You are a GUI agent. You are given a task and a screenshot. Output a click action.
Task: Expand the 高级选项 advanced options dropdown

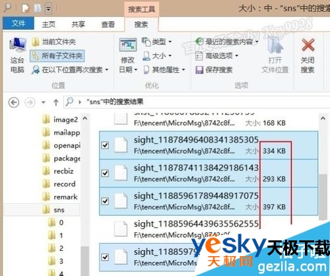[x=216, y=56]
